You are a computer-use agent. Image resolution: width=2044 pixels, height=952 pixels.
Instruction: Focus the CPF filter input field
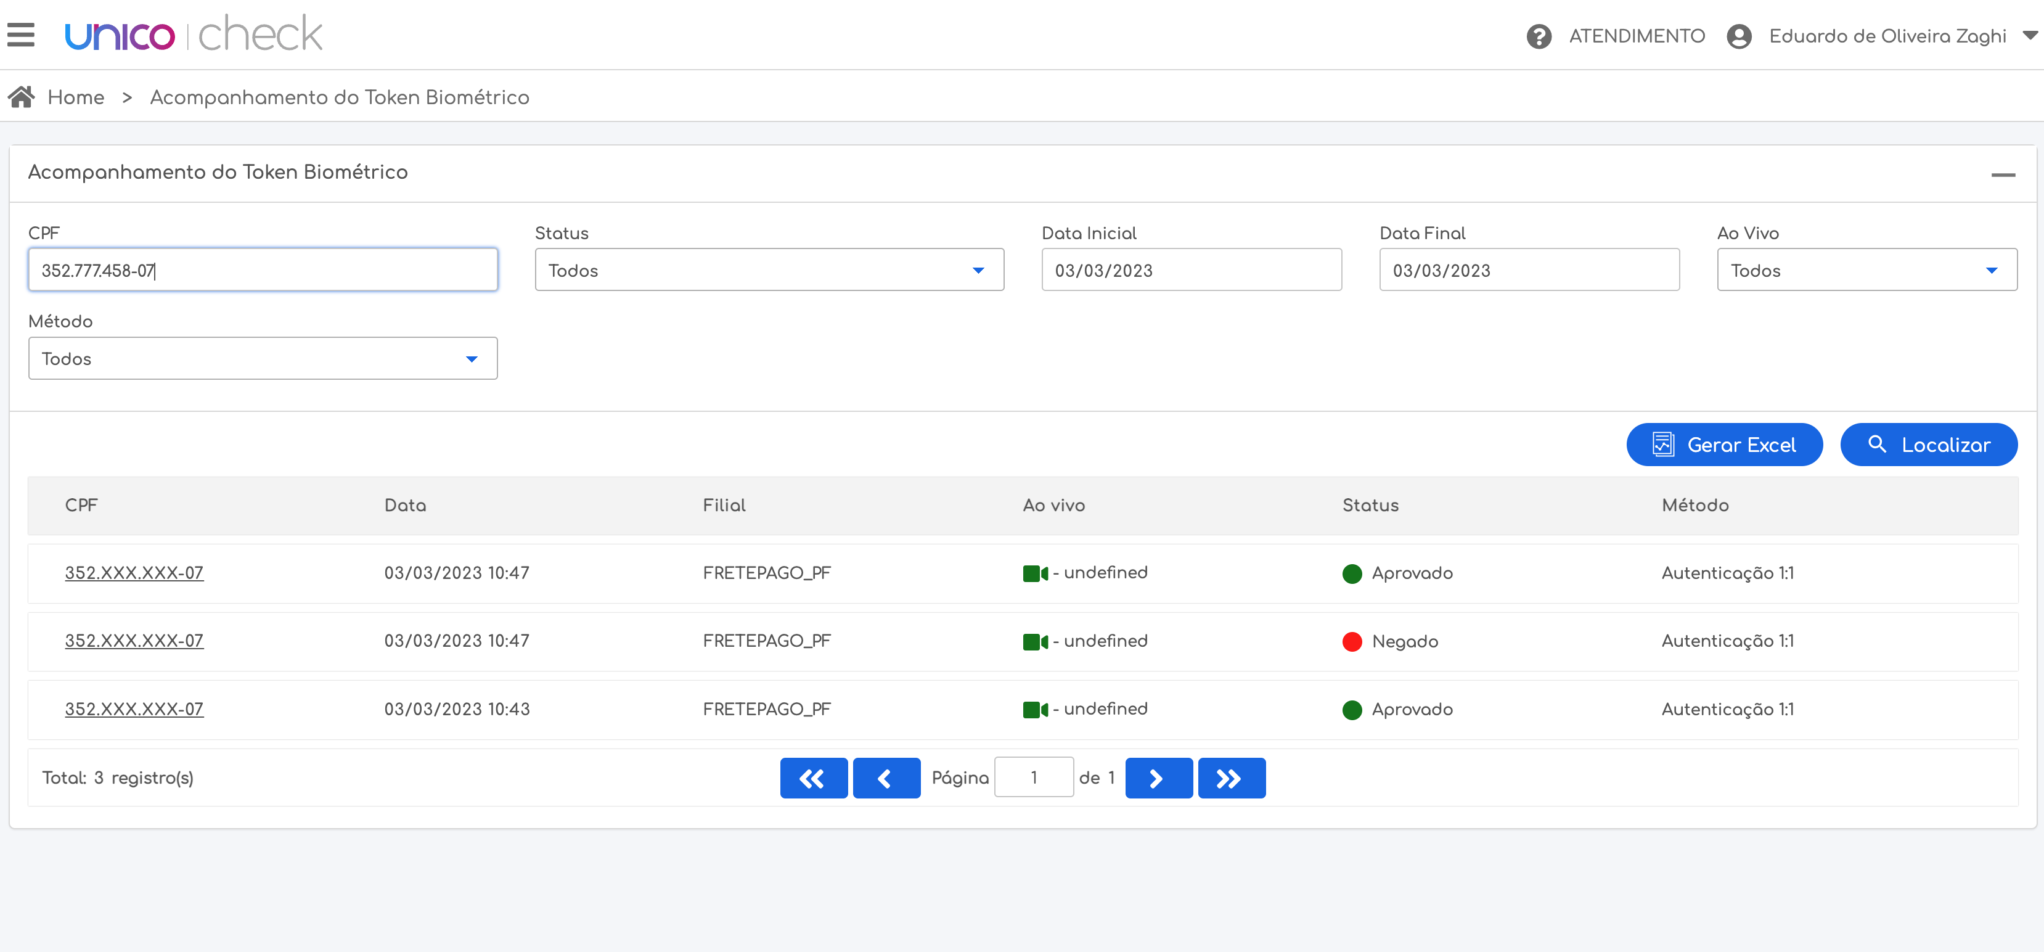click(263, 270)
